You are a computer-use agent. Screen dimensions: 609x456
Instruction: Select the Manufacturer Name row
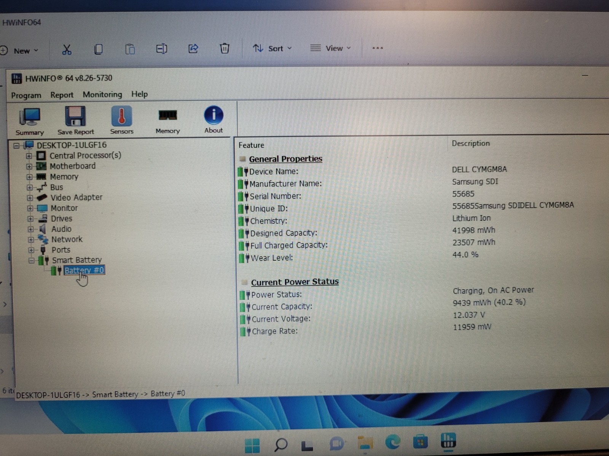click(422, 183)
